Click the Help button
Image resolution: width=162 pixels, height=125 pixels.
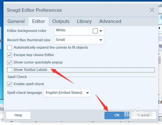18,115
